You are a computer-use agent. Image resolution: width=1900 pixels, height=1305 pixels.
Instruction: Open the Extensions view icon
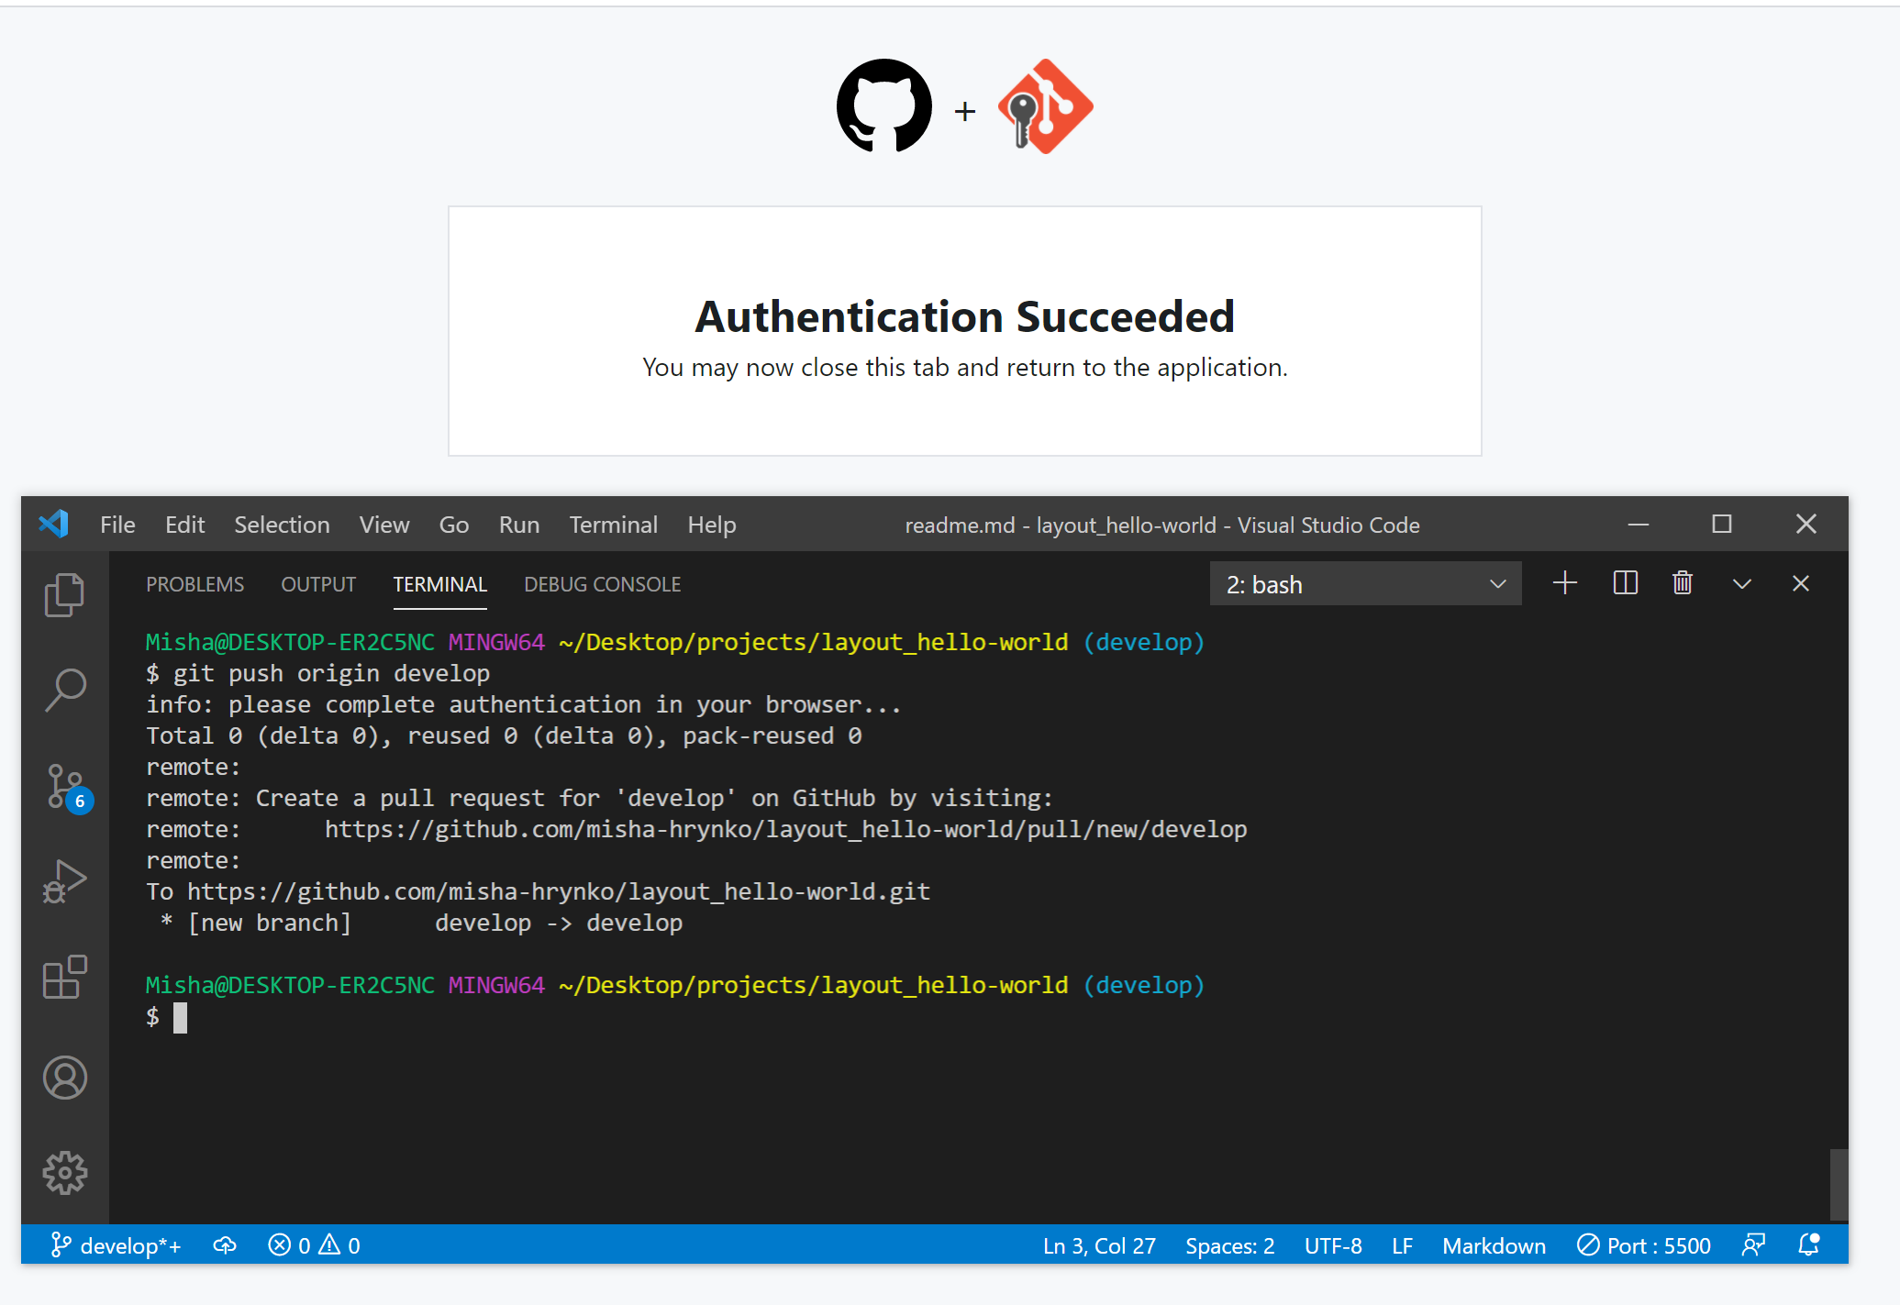64,978
